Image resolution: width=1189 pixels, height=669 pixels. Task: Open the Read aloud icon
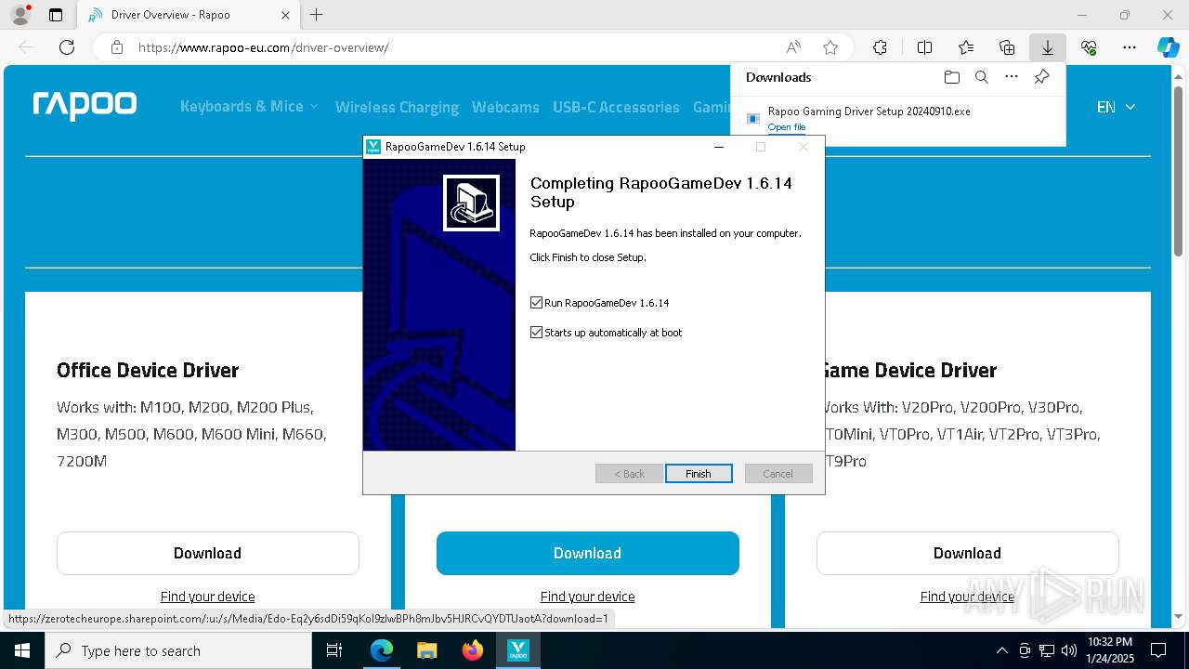coord(793,47)
